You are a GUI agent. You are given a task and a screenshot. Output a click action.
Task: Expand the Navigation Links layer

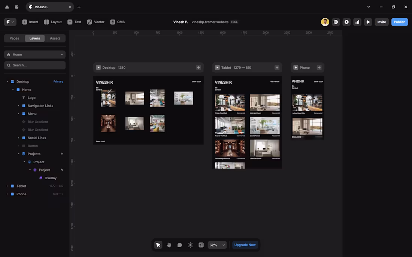18,106
